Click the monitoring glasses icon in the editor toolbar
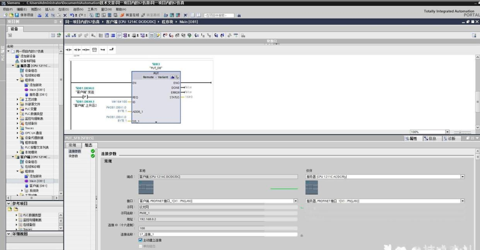The height and width of the screenshot is (250, 480). click(x=236, y=36)
